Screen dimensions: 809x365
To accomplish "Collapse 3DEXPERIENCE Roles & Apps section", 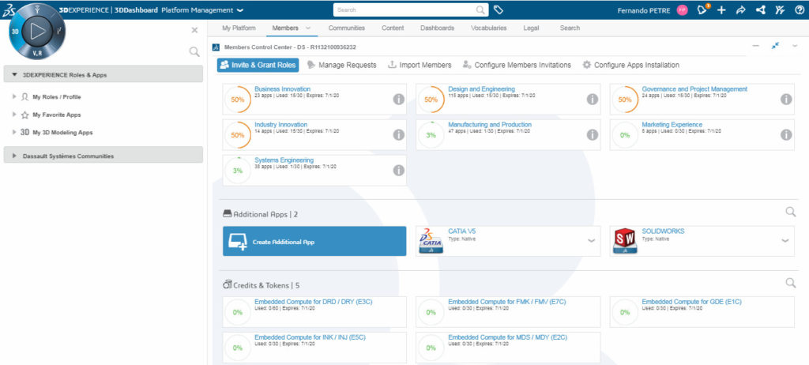I will tap(15, 75).
